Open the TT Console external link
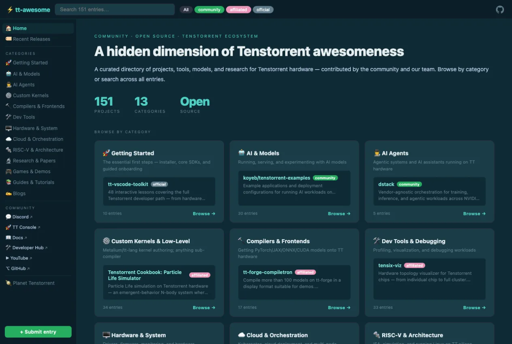Screen dimensions: 512x344 pyautogui.click(x=23, y=227)
